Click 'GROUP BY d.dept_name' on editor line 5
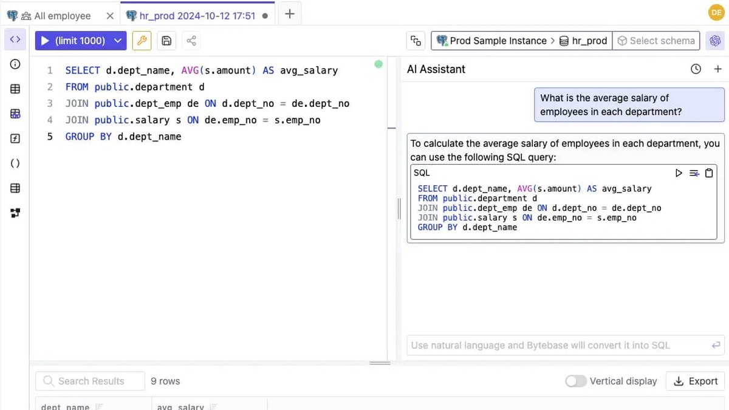This screenshot has width=729, height=410. pyautogui.click(x=123, y=137)
